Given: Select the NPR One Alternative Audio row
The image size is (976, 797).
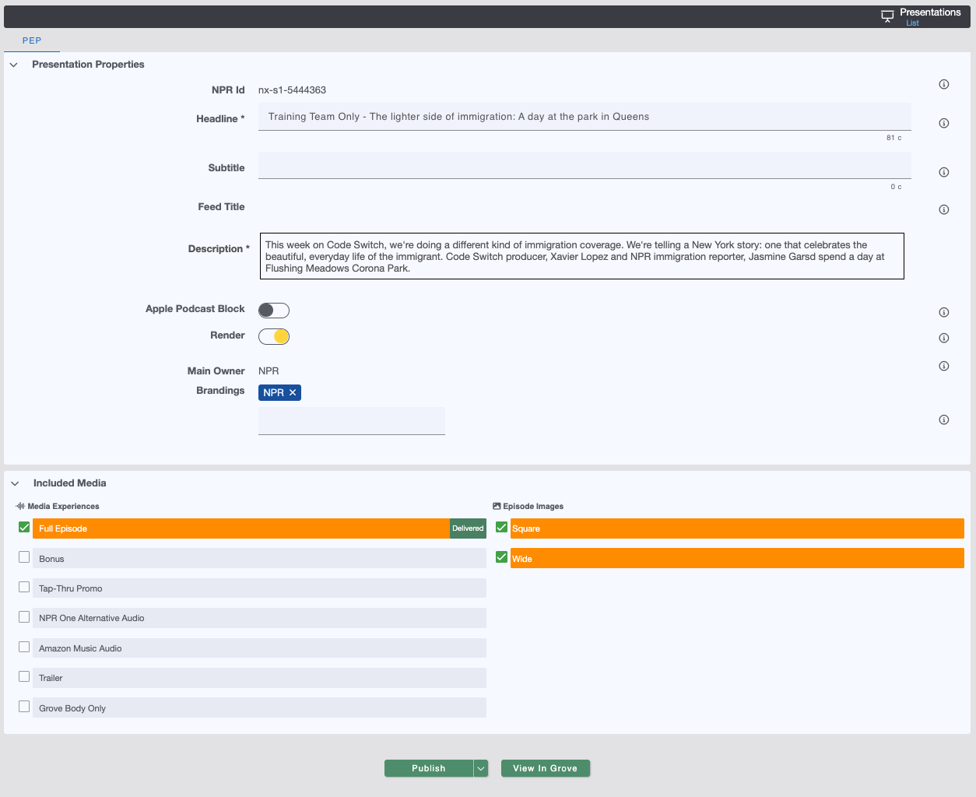Looking at the screenshot, I should [x=259, y=618].
